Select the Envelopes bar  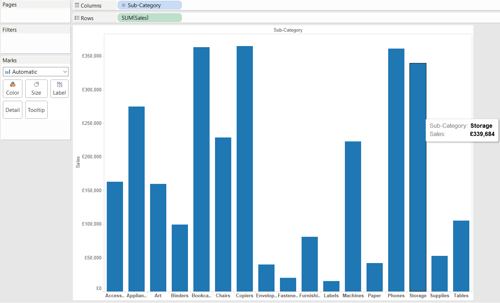[266, 278]
